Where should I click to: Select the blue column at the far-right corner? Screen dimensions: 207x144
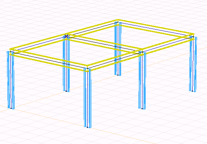pos(193,64)
